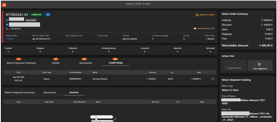
Task: Click the Order Number header in Credit Notes table
Action: (75, 72)
